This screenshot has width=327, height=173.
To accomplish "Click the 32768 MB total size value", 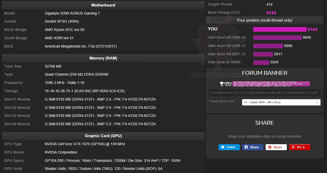I will (53, 66).
